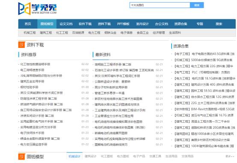Switch to the 电子产品 tab
The width and height of the screenshot is (237, 163).
tap(139, 156)
